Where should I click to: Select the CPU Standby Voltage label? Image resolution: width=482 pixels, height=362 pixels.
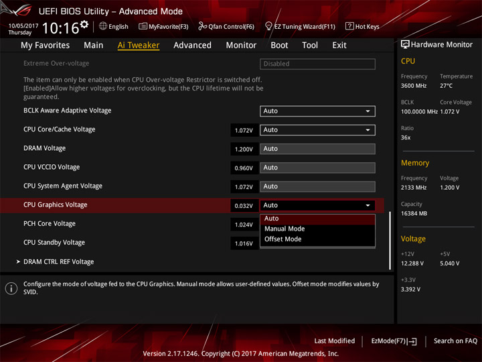[54, 243]
